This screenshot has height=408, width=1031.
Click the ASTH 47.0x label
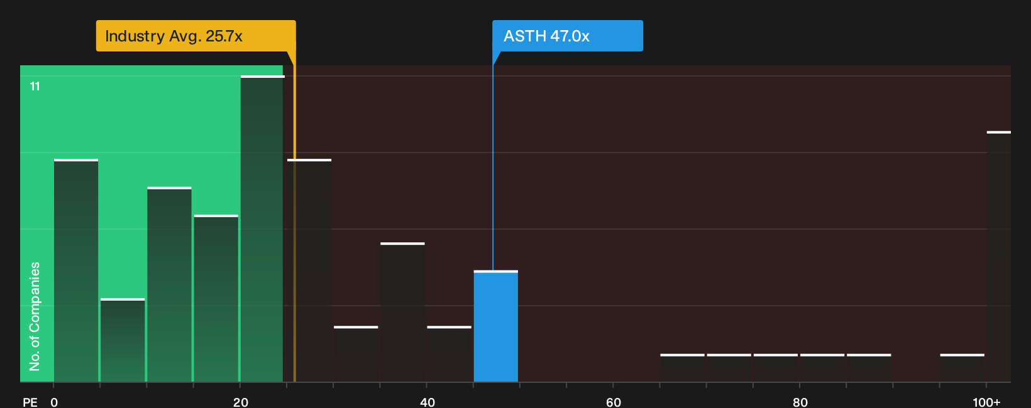pos(568,36)
